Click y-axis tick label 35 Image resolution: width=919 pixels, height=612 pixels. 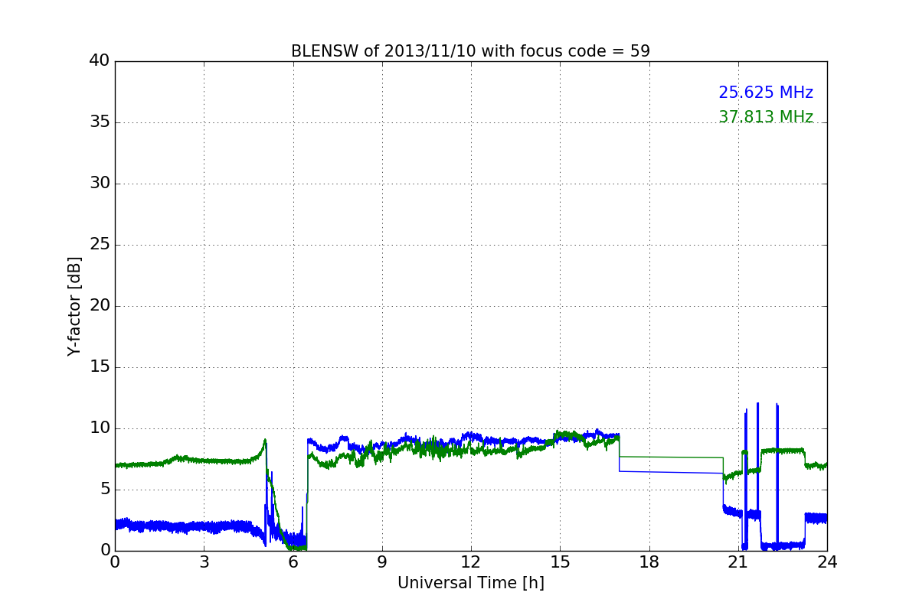click(x=99, y=122)
